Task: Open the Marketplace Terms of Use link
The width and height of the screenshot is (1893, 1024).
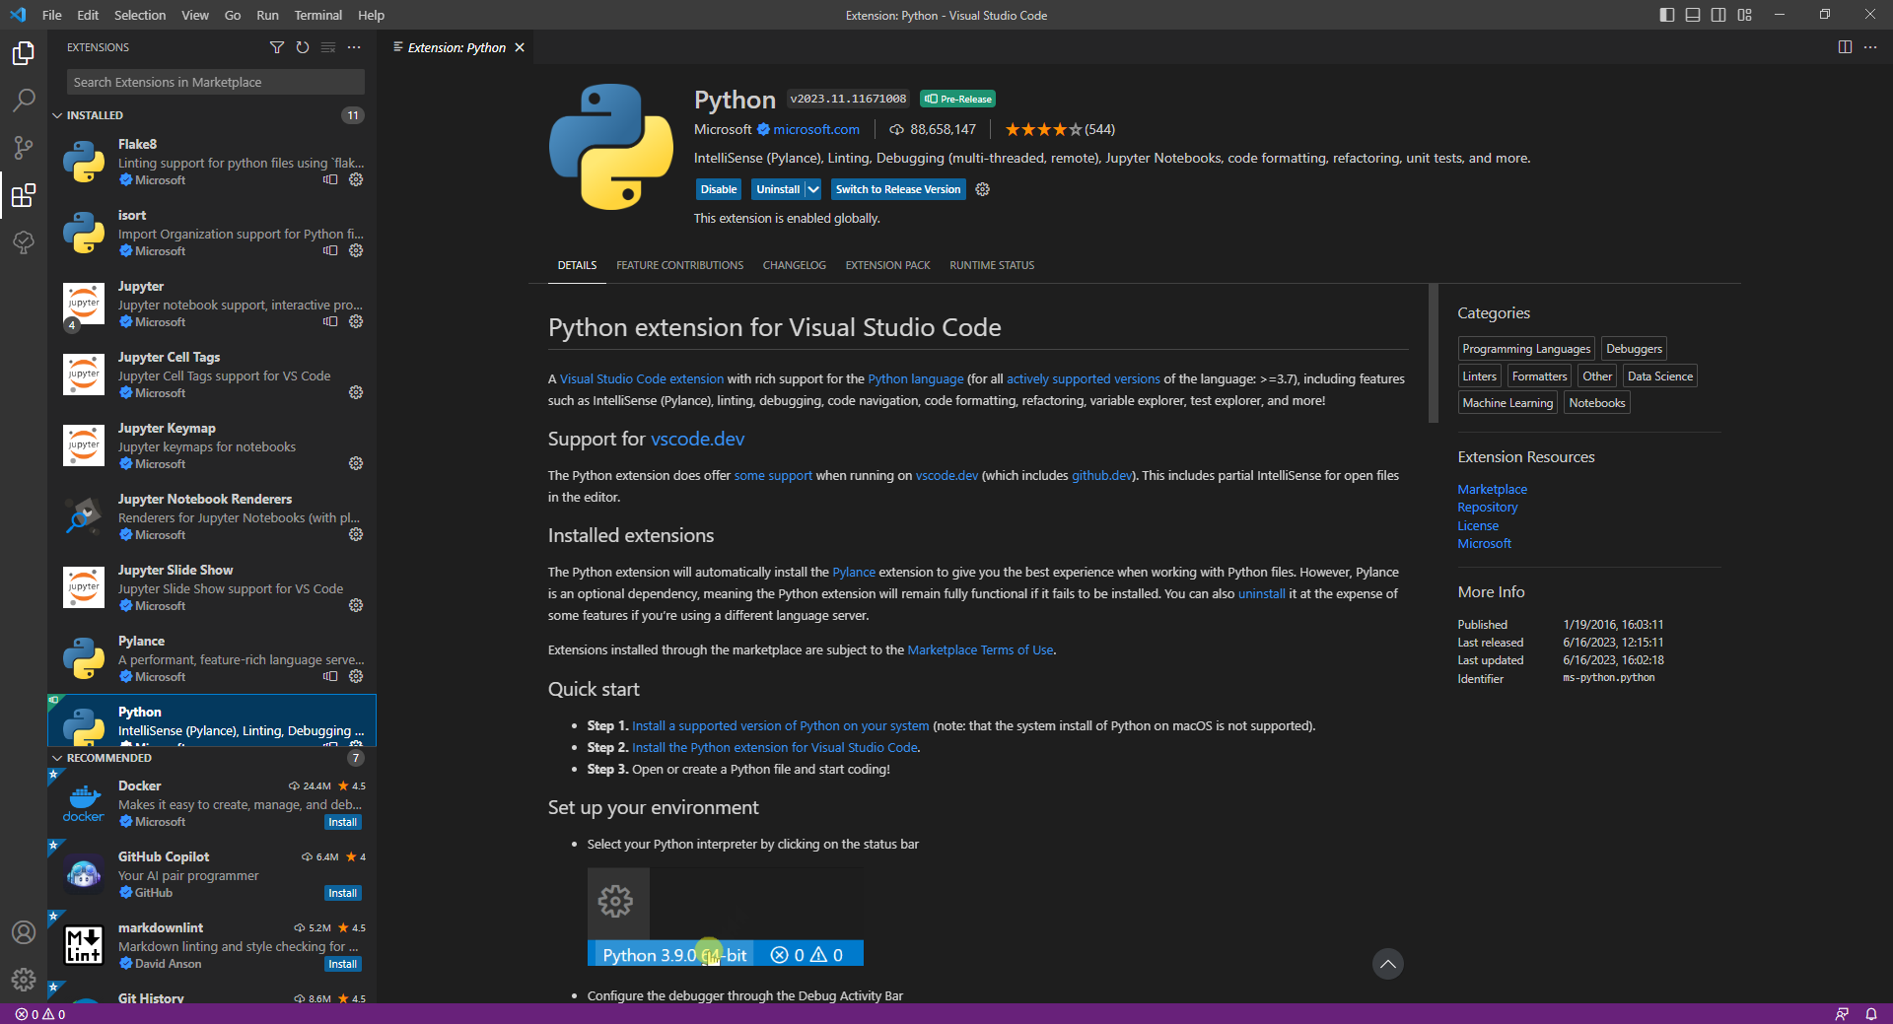Action: tap(980, 649)
